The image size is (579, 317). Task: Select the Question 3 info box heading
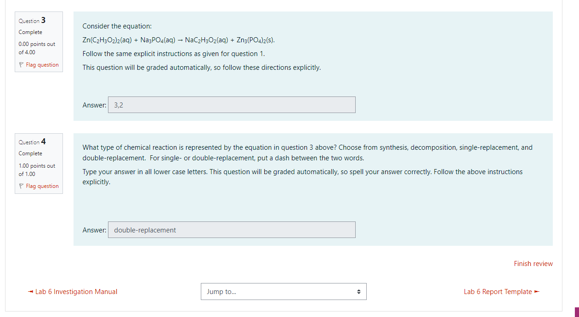coord(32,21)
